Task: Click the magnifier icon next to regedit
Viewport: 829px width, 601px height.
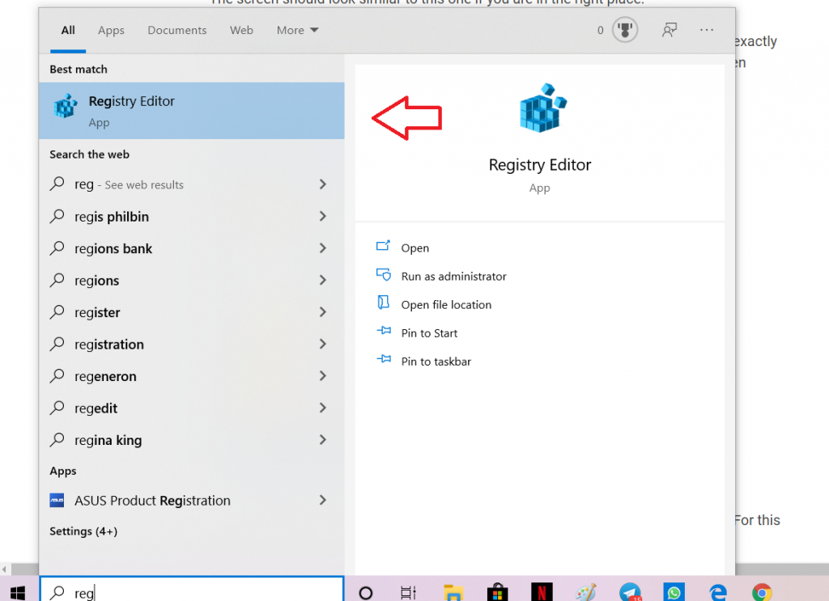Action: click(x=57, y=408)
